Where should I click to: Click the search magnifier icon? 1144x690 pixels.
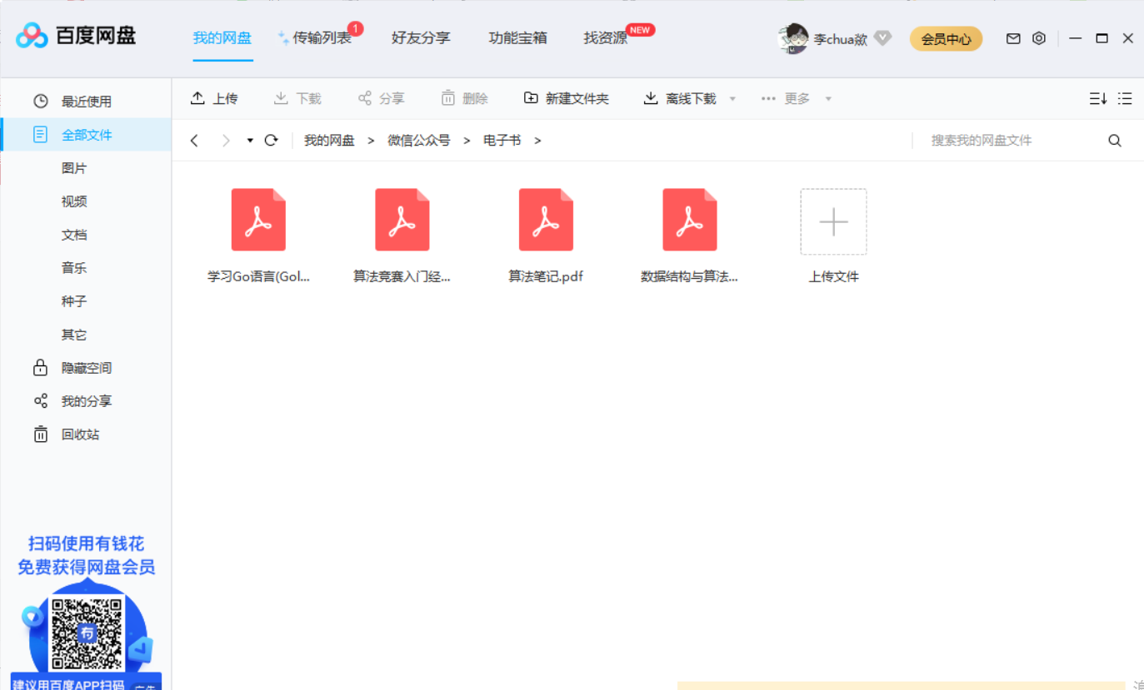tap(1114, 140)
